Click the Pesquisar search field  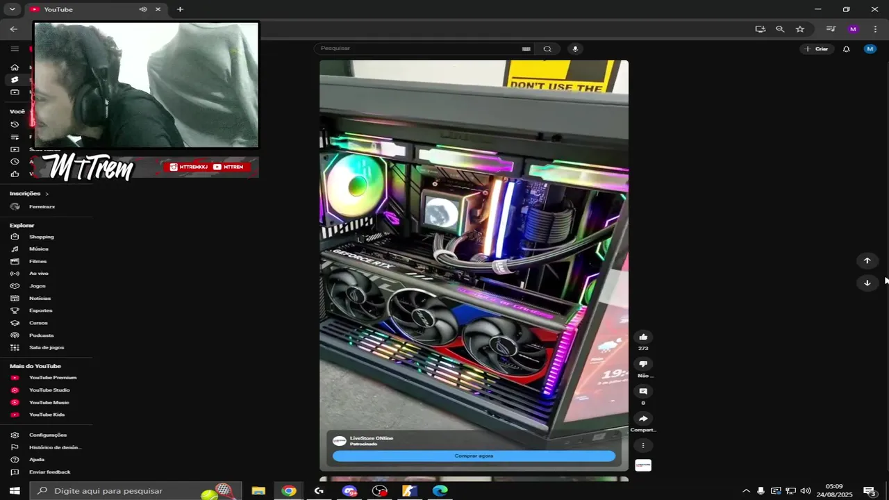(x=417, y=49)
